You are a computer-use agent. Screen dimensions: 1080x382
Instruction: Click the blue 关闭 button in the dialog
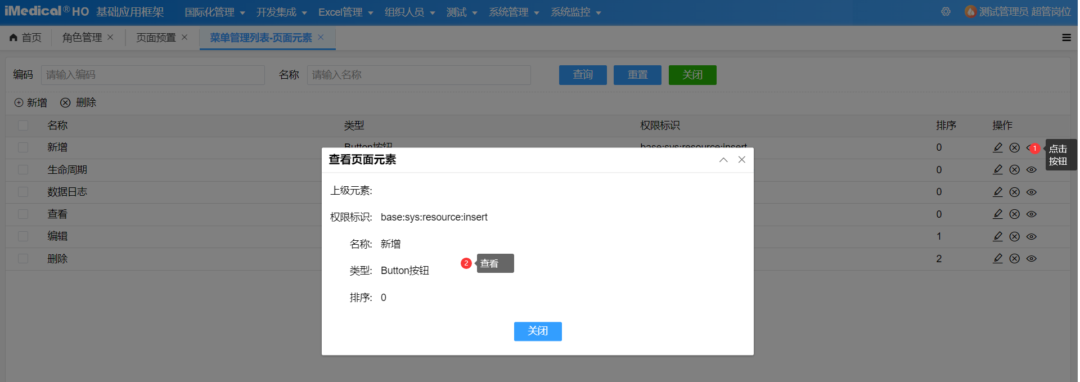[x=538, y=331]
